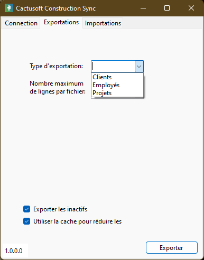Minimize the Cactusoft Construction Sync window
Image resolution: width=204 pixels, height=260 pixels.
(x=143, y=8)
